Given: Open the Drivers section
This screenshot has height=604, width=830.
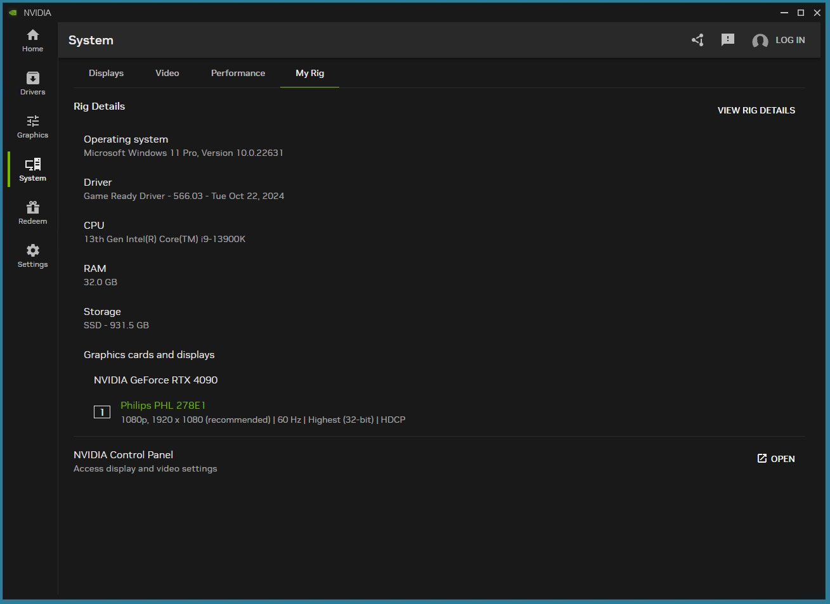Looking at the screenshot, I should tap(32, 84).
